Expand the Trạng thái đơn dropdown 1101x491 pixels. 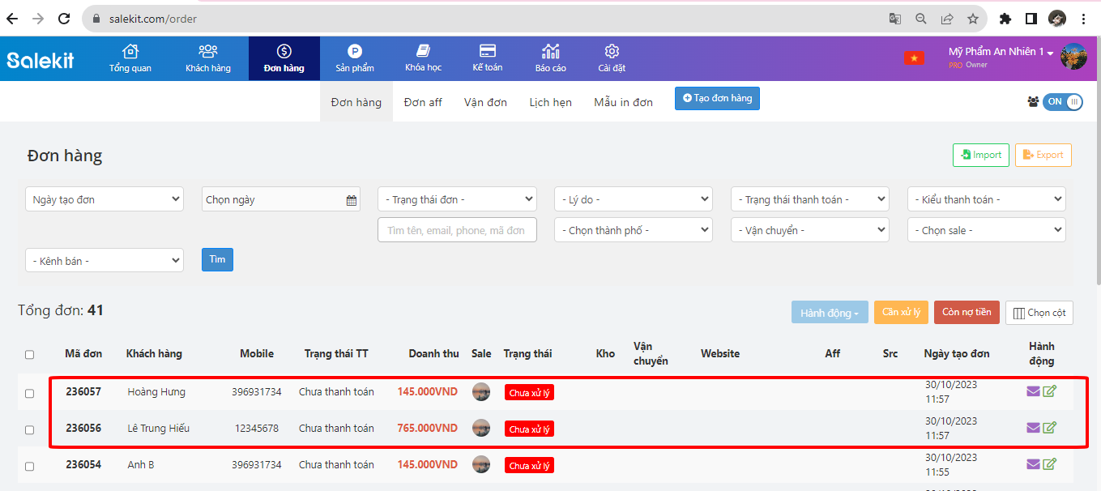pyautogui.click(x=457, y=199)
